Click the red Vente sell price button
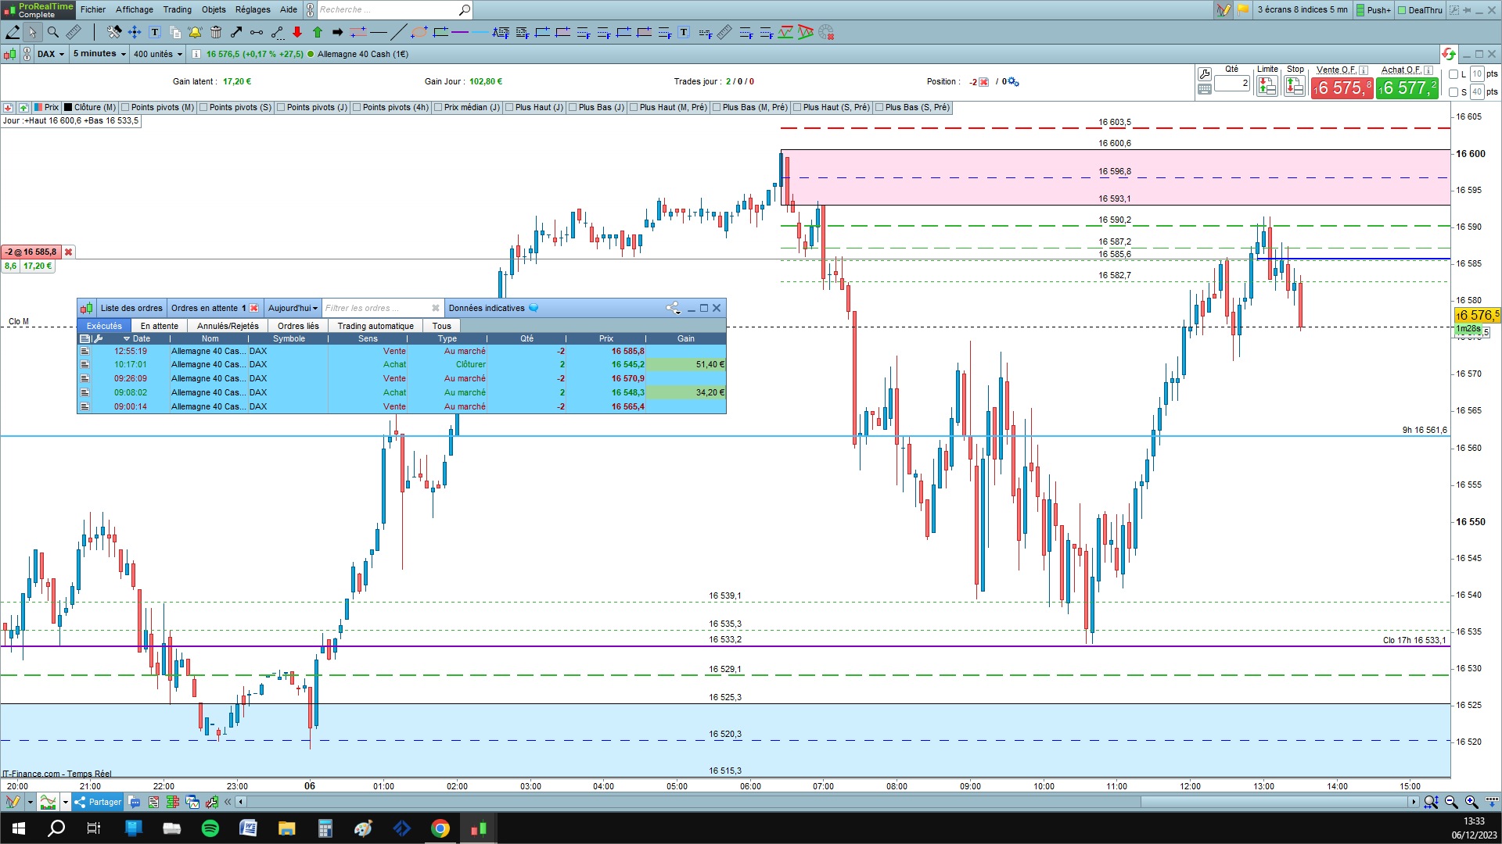 (x=1342, y=88)
